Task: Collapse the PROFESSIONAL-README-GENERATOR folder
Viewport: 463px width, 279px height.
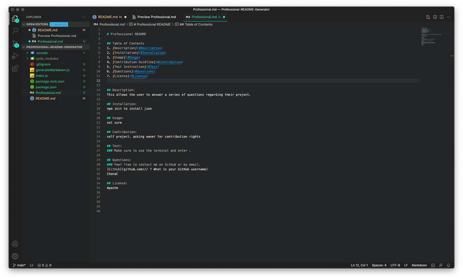Action: pos(24,47)
